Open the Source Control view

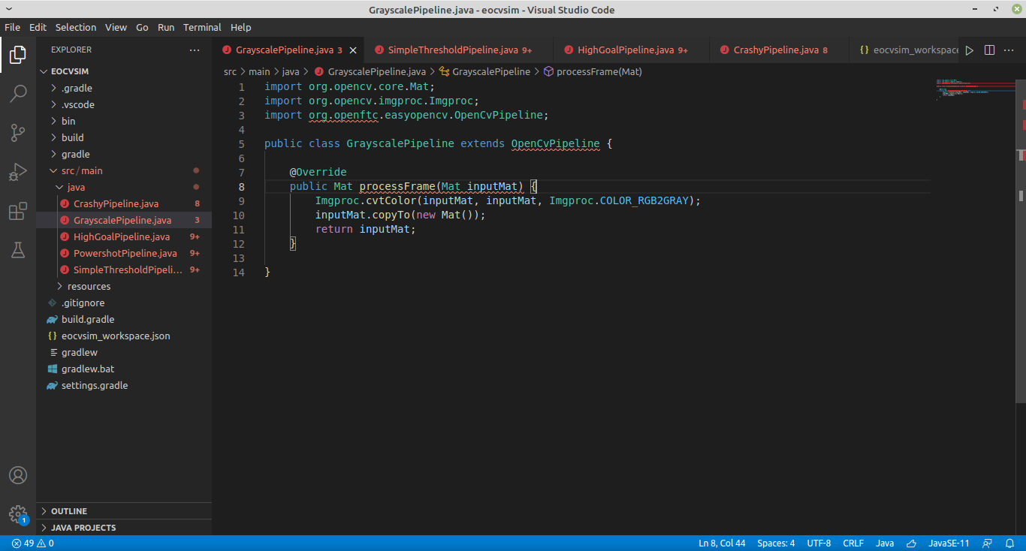point(18,133)
